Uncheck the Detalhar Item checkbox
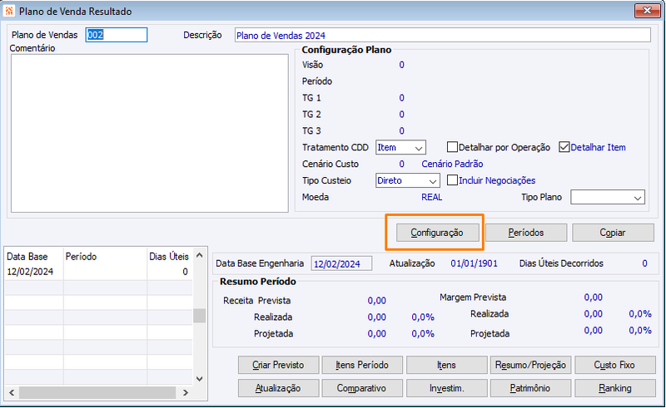Image resolution: width=666 pixels, height=408 pixels. coord(564,147)
